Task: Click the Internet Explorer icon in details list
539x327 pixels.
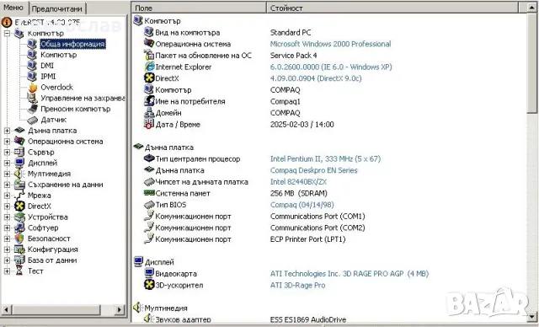Action: [x=149, y=67]
